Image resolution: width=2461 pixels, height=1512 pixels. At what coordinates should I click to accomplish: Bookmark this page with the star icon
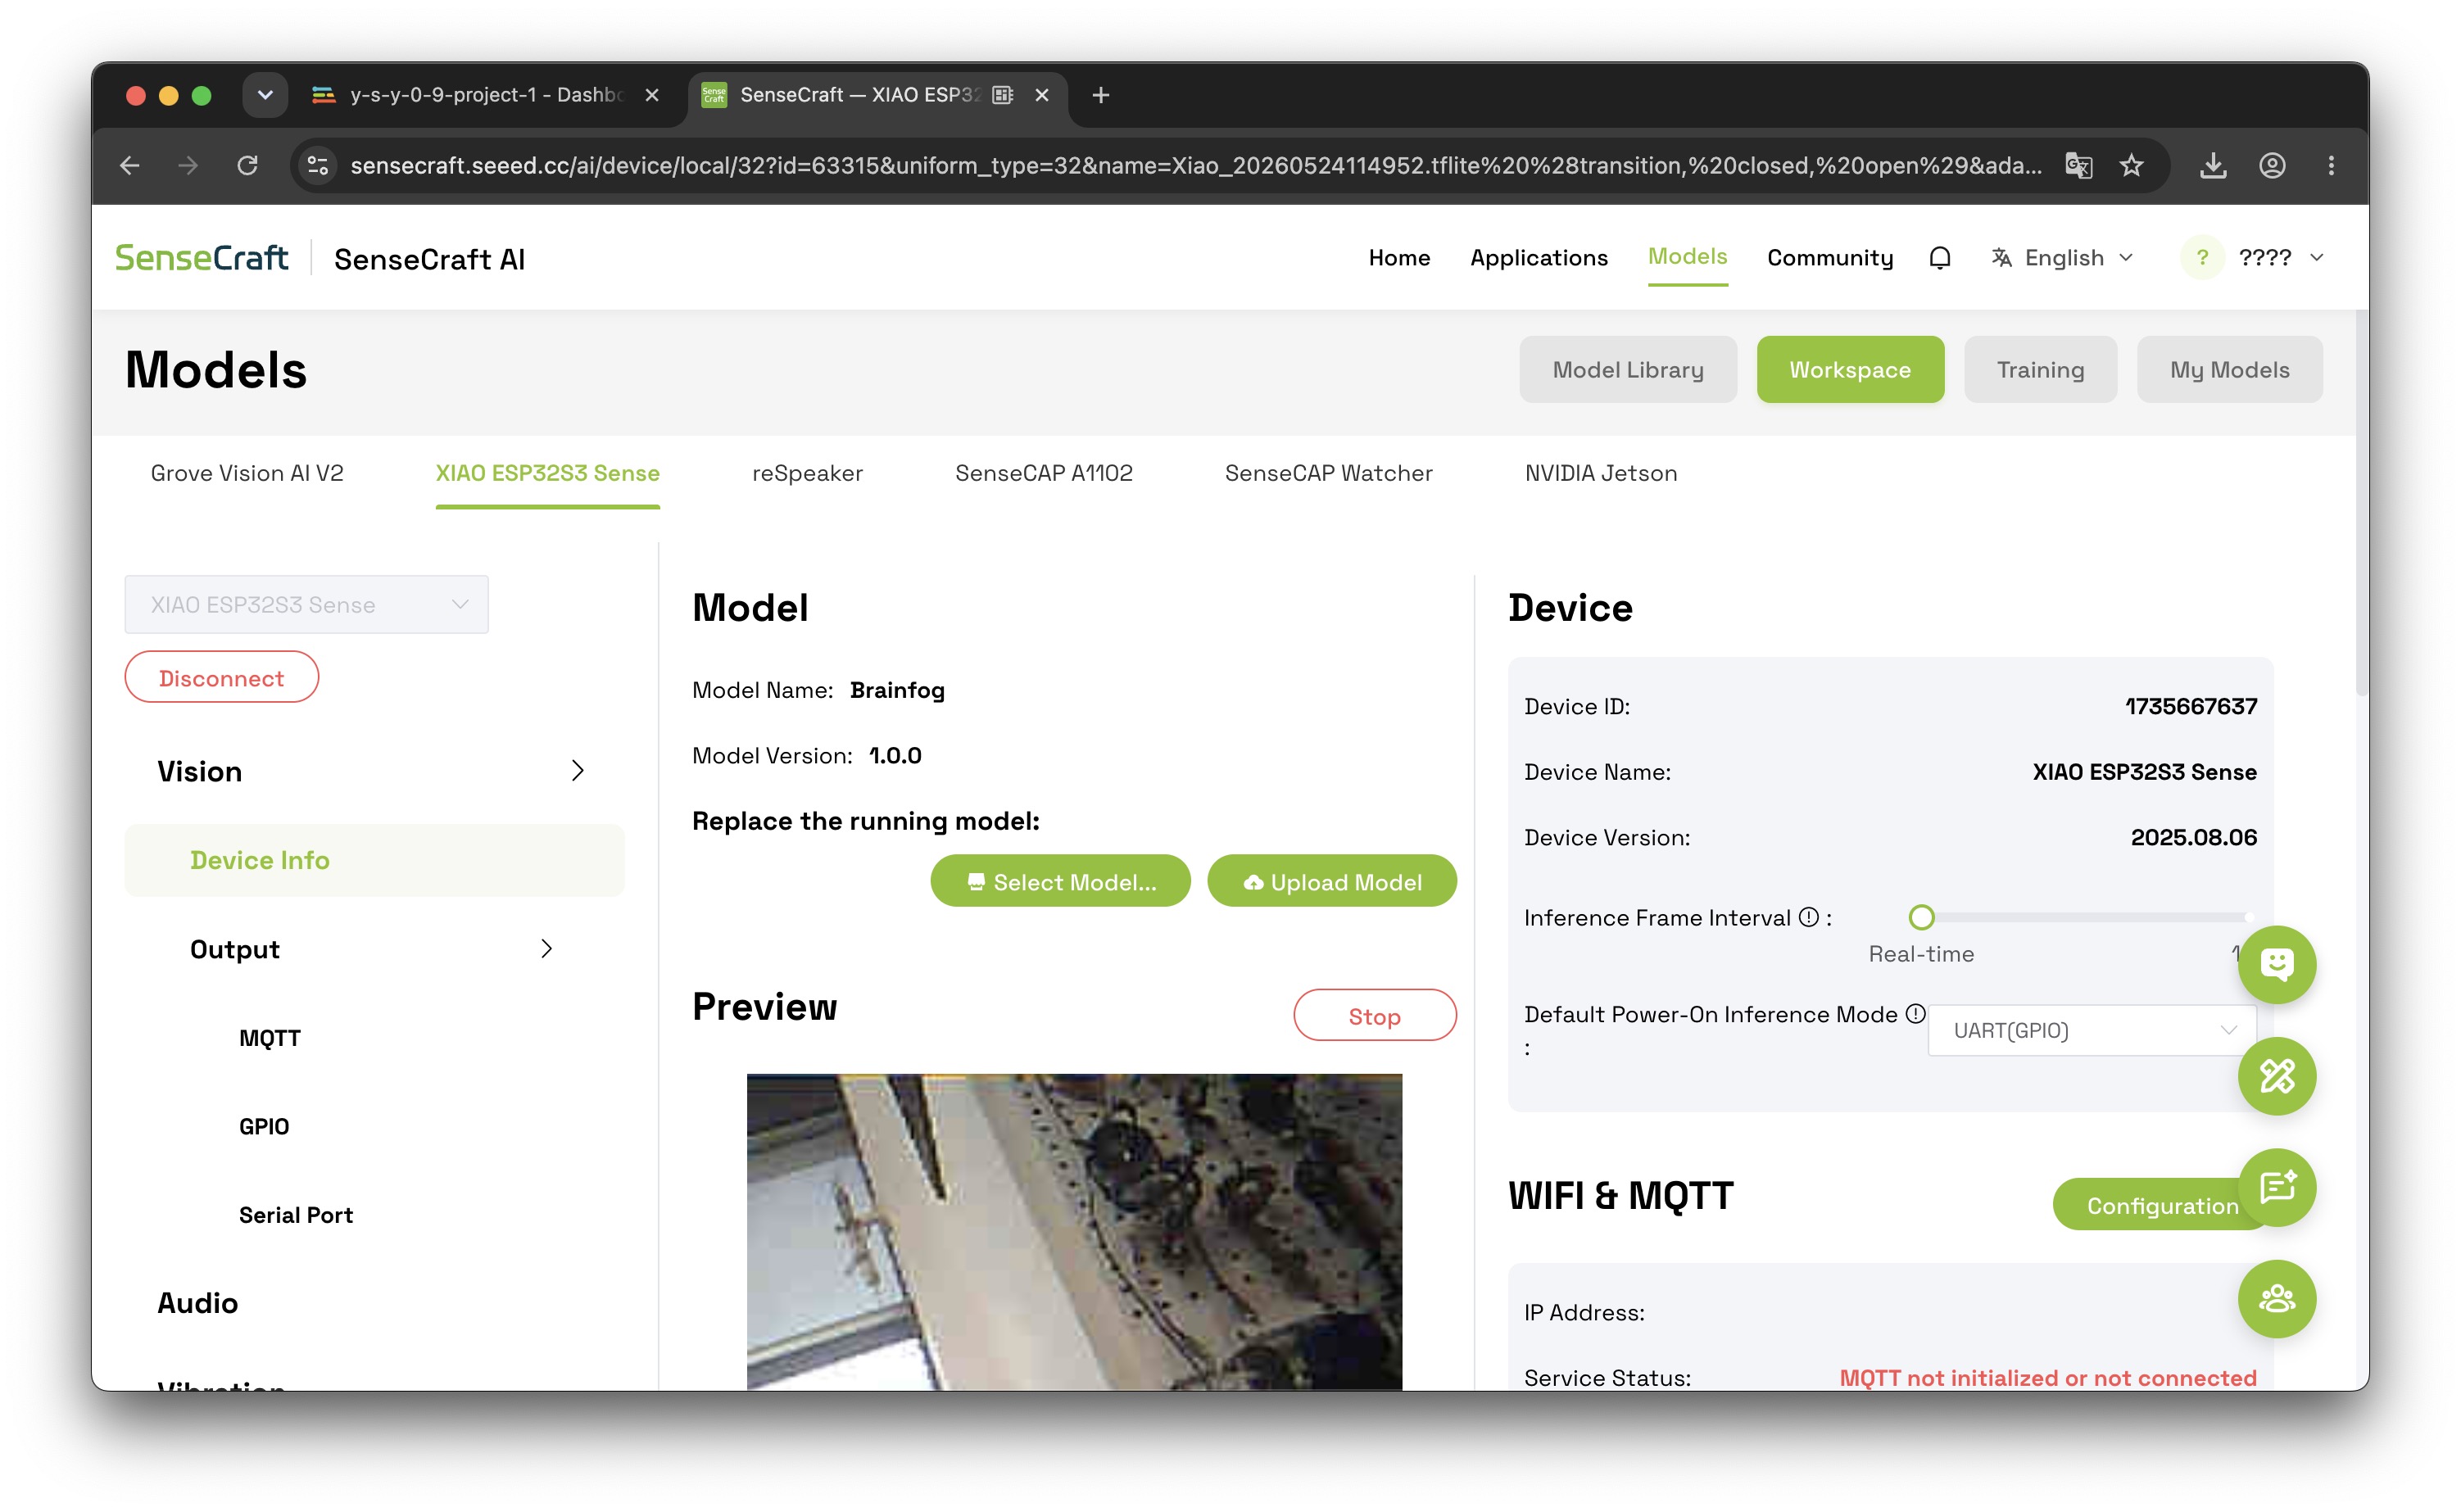(2131, 165)
